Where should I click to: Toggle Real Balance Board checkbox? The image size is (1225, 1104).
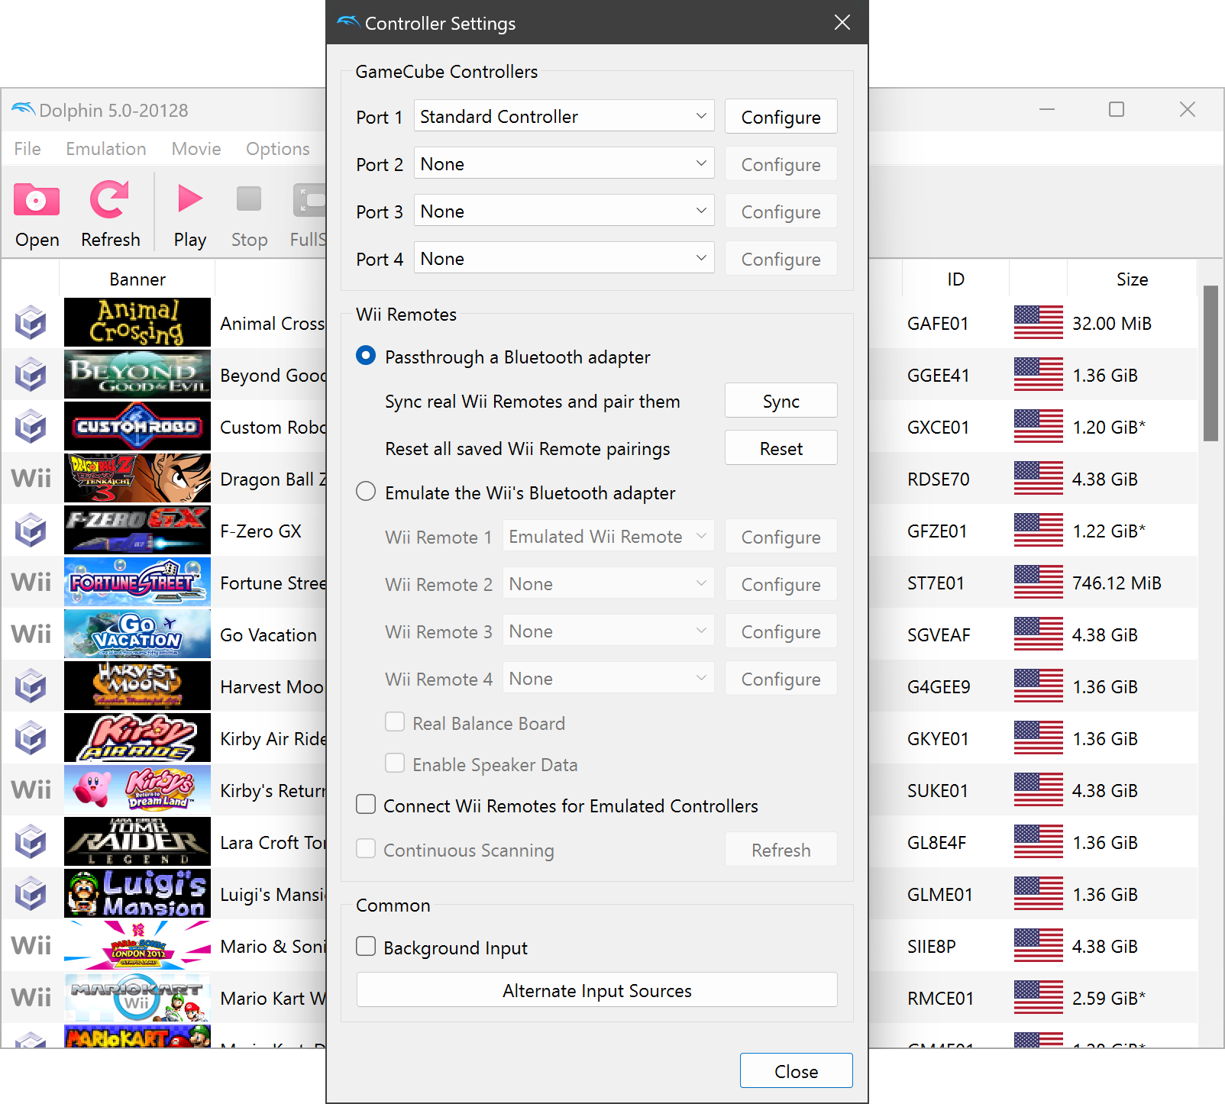tap(395, 722)
